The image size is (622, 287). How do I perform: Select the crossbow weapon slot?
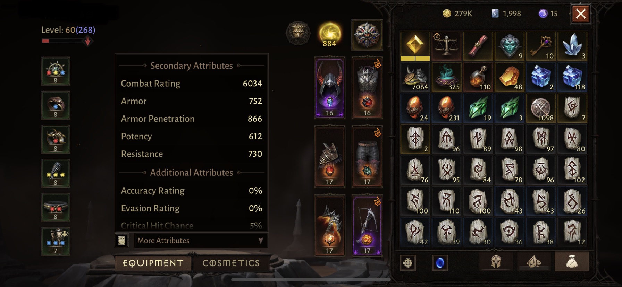pyautogui.click(x=367, y=225)
